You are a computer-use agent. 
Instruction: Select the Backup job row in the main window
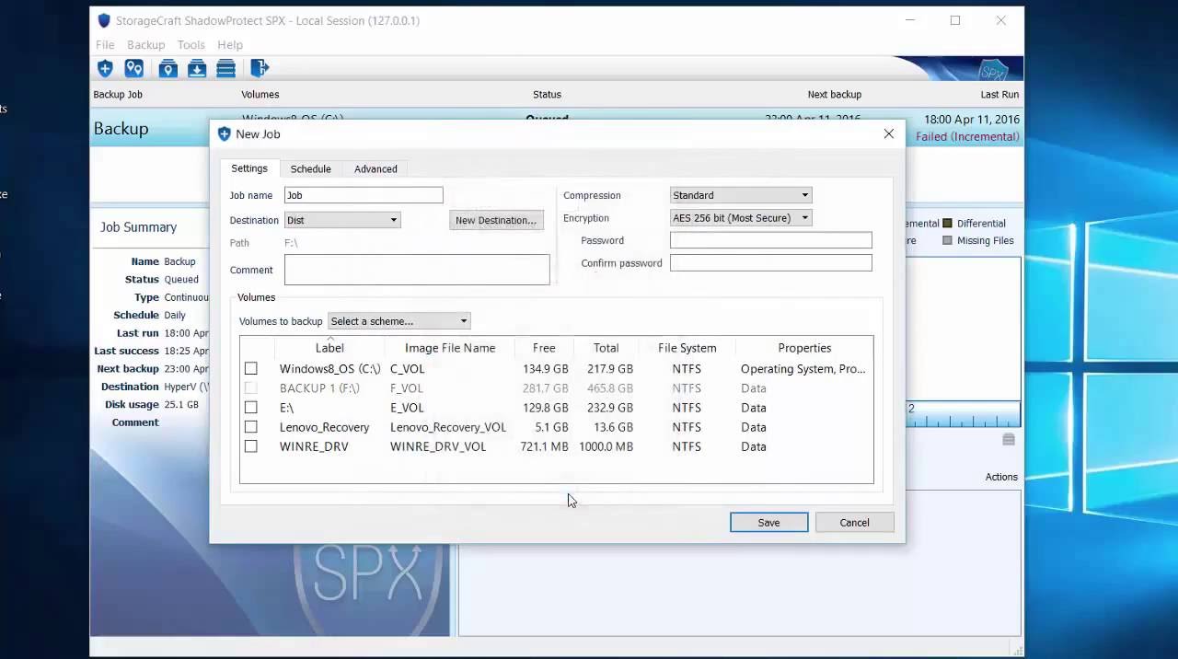click(x=557, y=128)
